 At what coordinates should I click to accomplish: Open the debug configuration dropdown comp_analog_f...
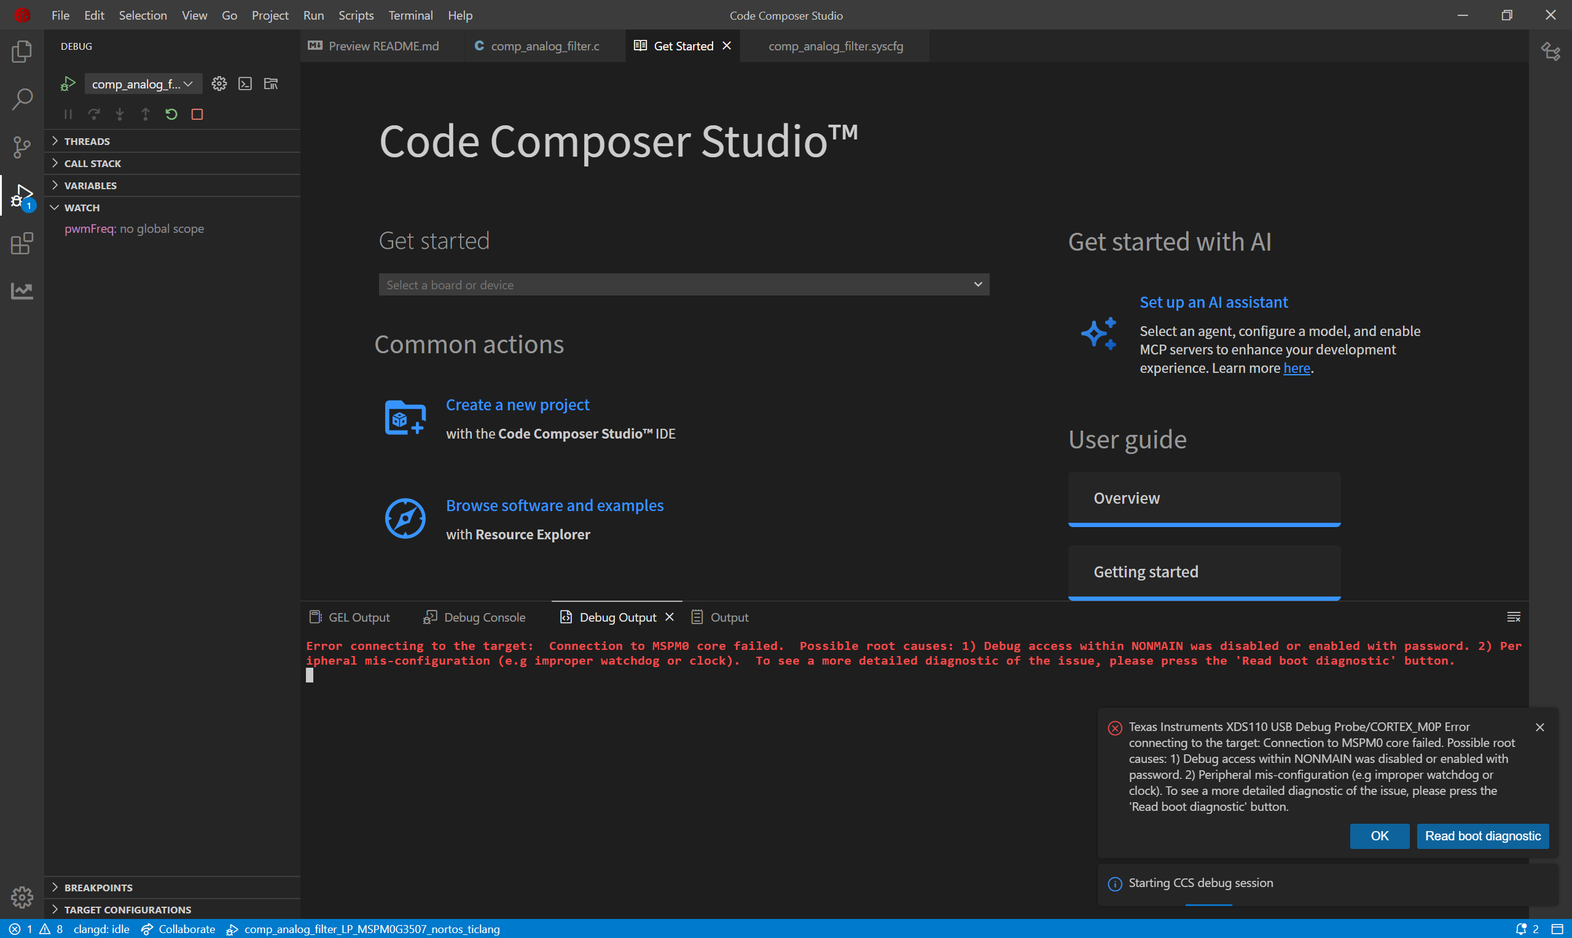click(x=143, y=84)
